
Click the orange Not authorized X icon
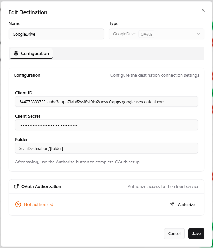pos(18,204)
